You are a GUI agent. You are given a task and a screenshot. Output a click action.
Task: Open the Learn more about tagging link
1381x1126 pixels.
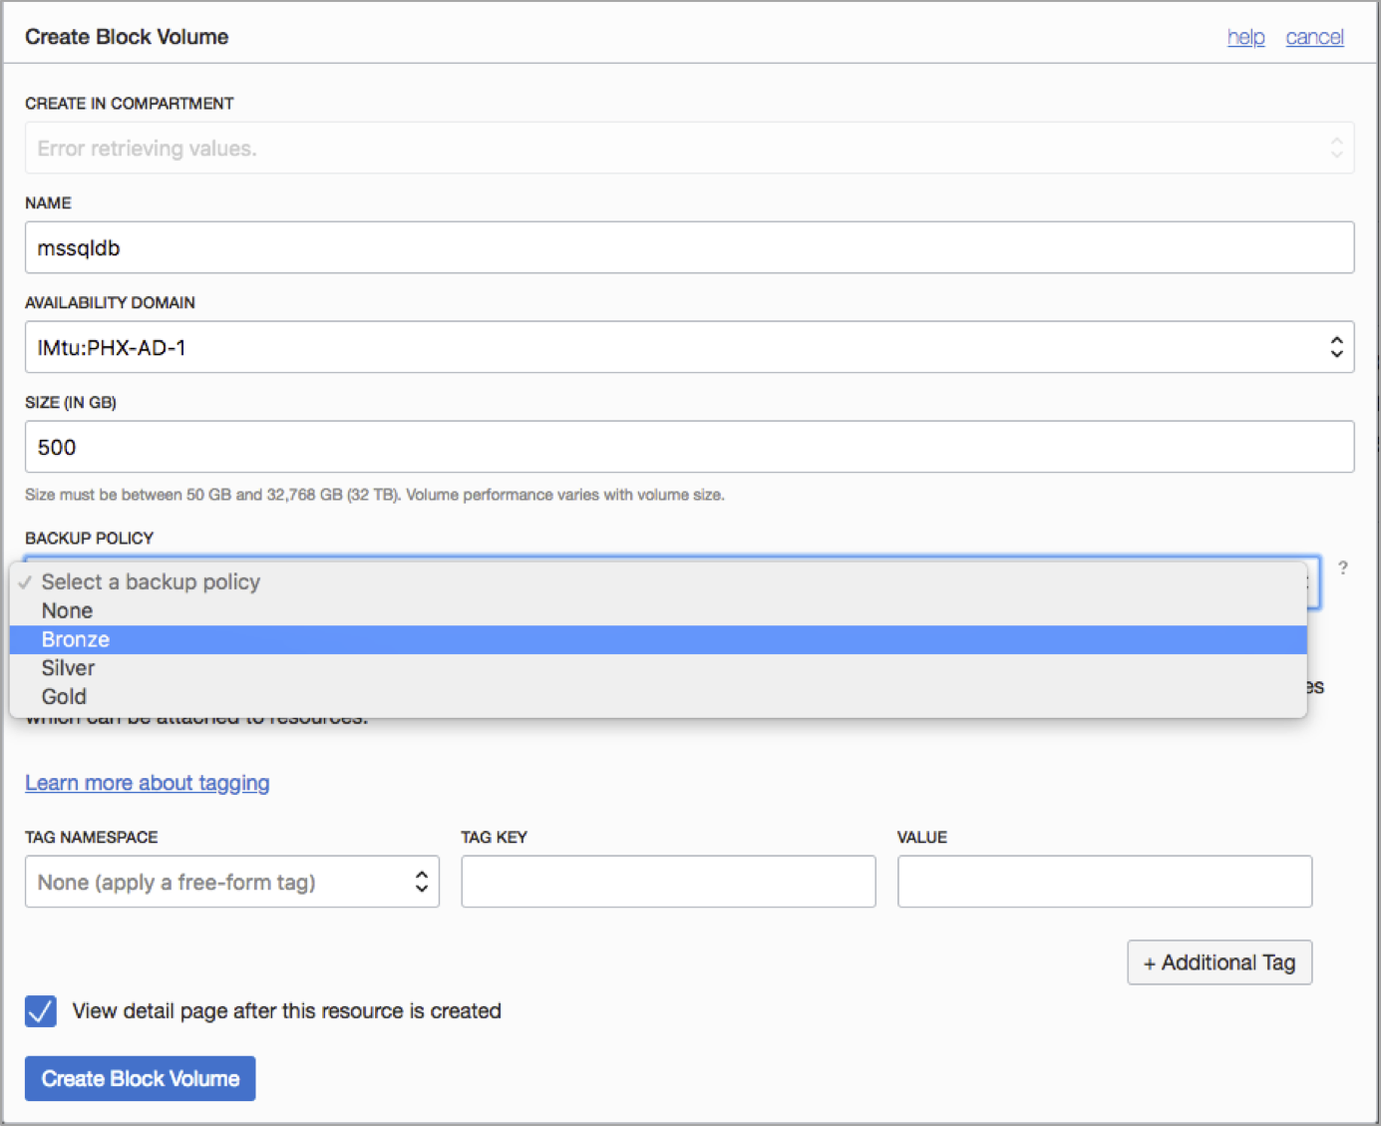click(x=148, y=783)
